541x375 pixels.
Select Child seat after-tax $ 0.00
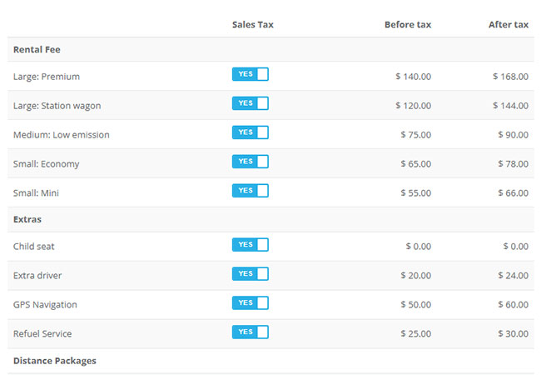coord(515,247)
